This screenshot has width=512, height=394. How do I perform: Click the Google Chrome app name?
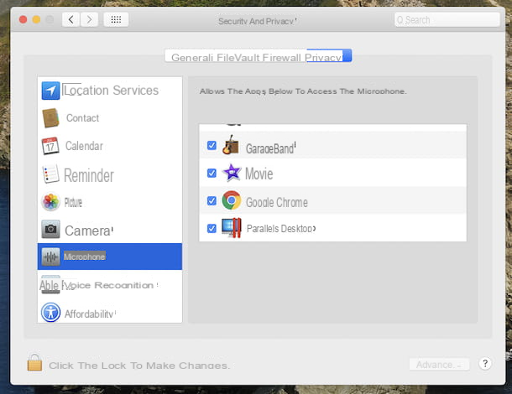pyautogui.click(x=277, y=202)
